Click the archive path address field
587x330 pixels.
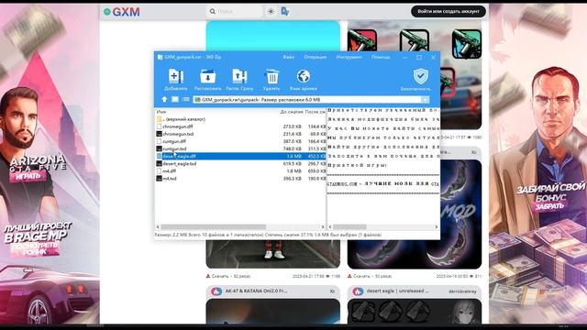[x=307, y=100]
